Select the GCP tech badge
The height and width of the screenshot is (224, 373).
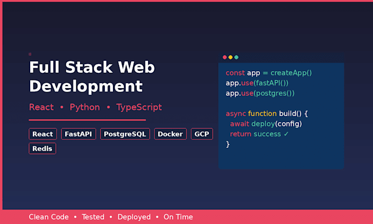point(202,134)
